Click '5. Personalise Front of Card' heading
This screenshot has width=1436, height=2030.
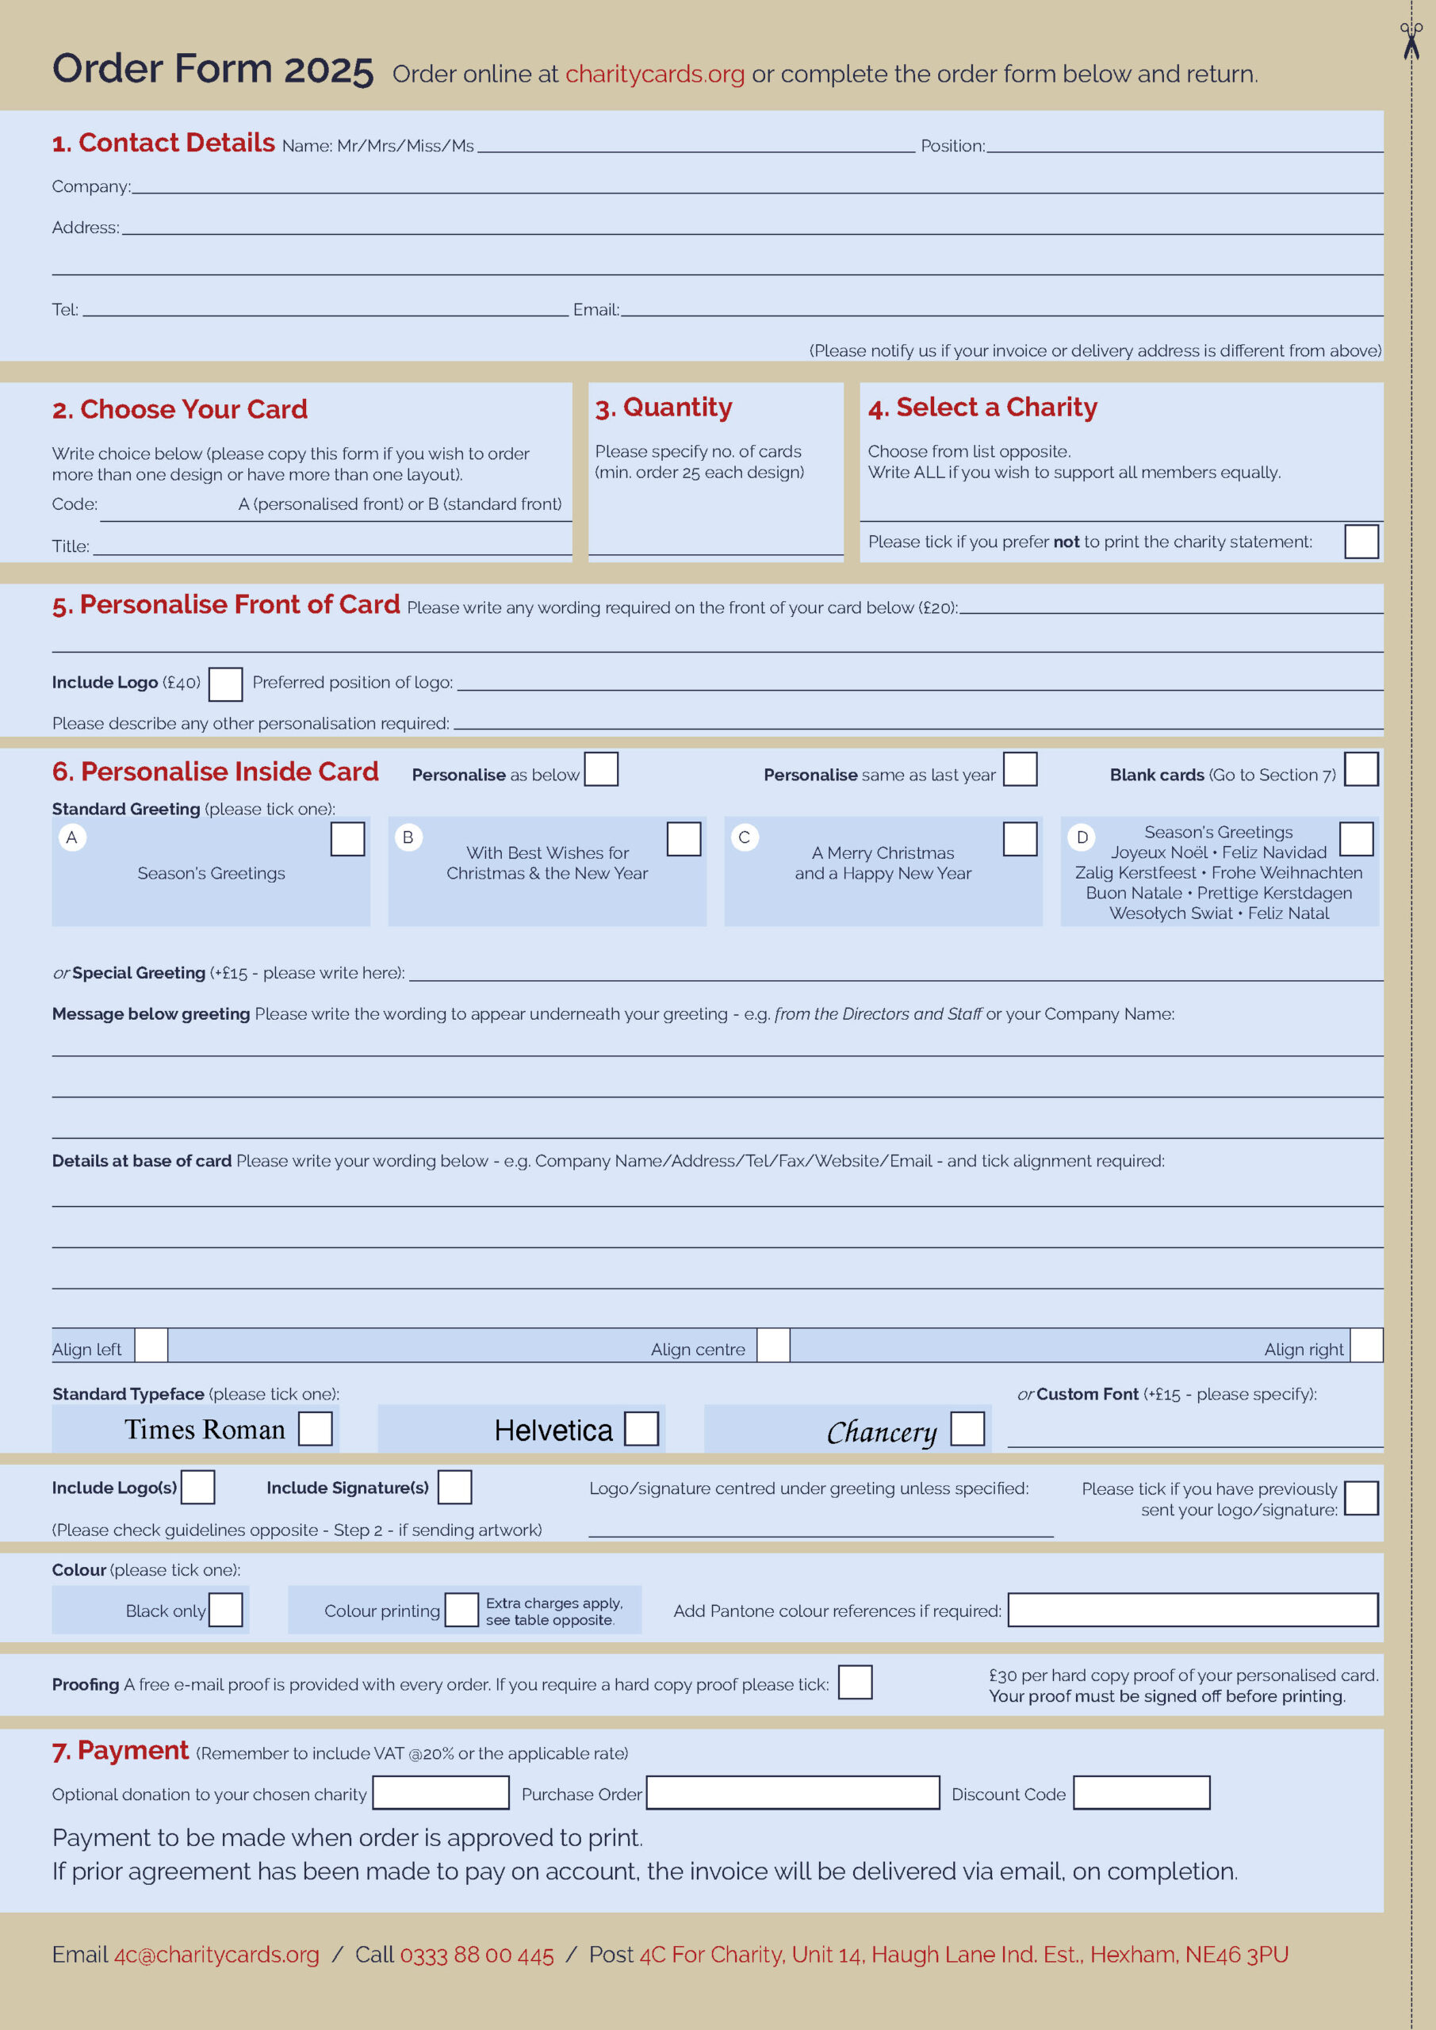click(225, 605)
